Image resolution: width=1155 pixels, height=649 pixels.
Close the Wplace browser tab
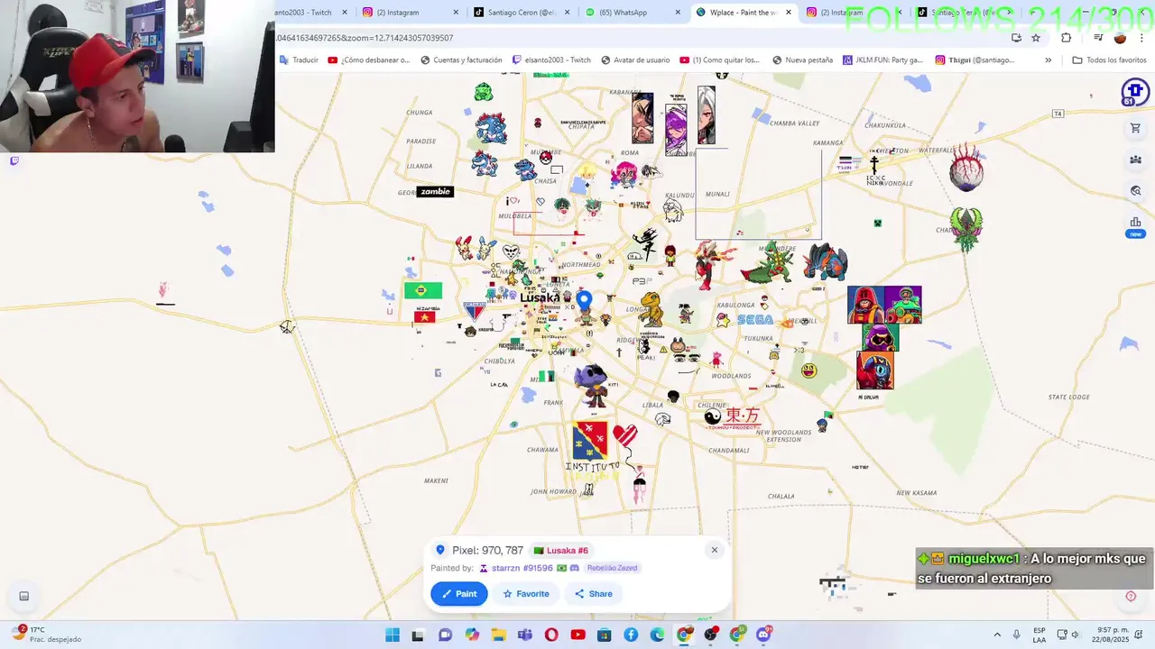pyautogui.click(x=789, y=13)
